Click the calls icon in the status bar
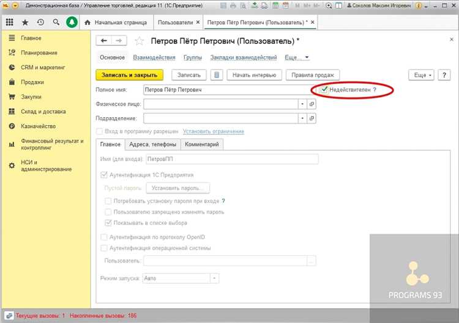Screen dimensions: 459x323 tap(9, 316)
